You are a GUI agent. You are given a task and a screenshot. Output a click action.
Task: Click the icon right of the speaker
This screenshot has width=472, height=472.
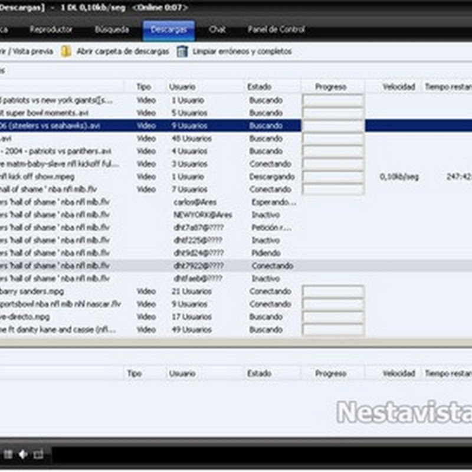point(38,454)
